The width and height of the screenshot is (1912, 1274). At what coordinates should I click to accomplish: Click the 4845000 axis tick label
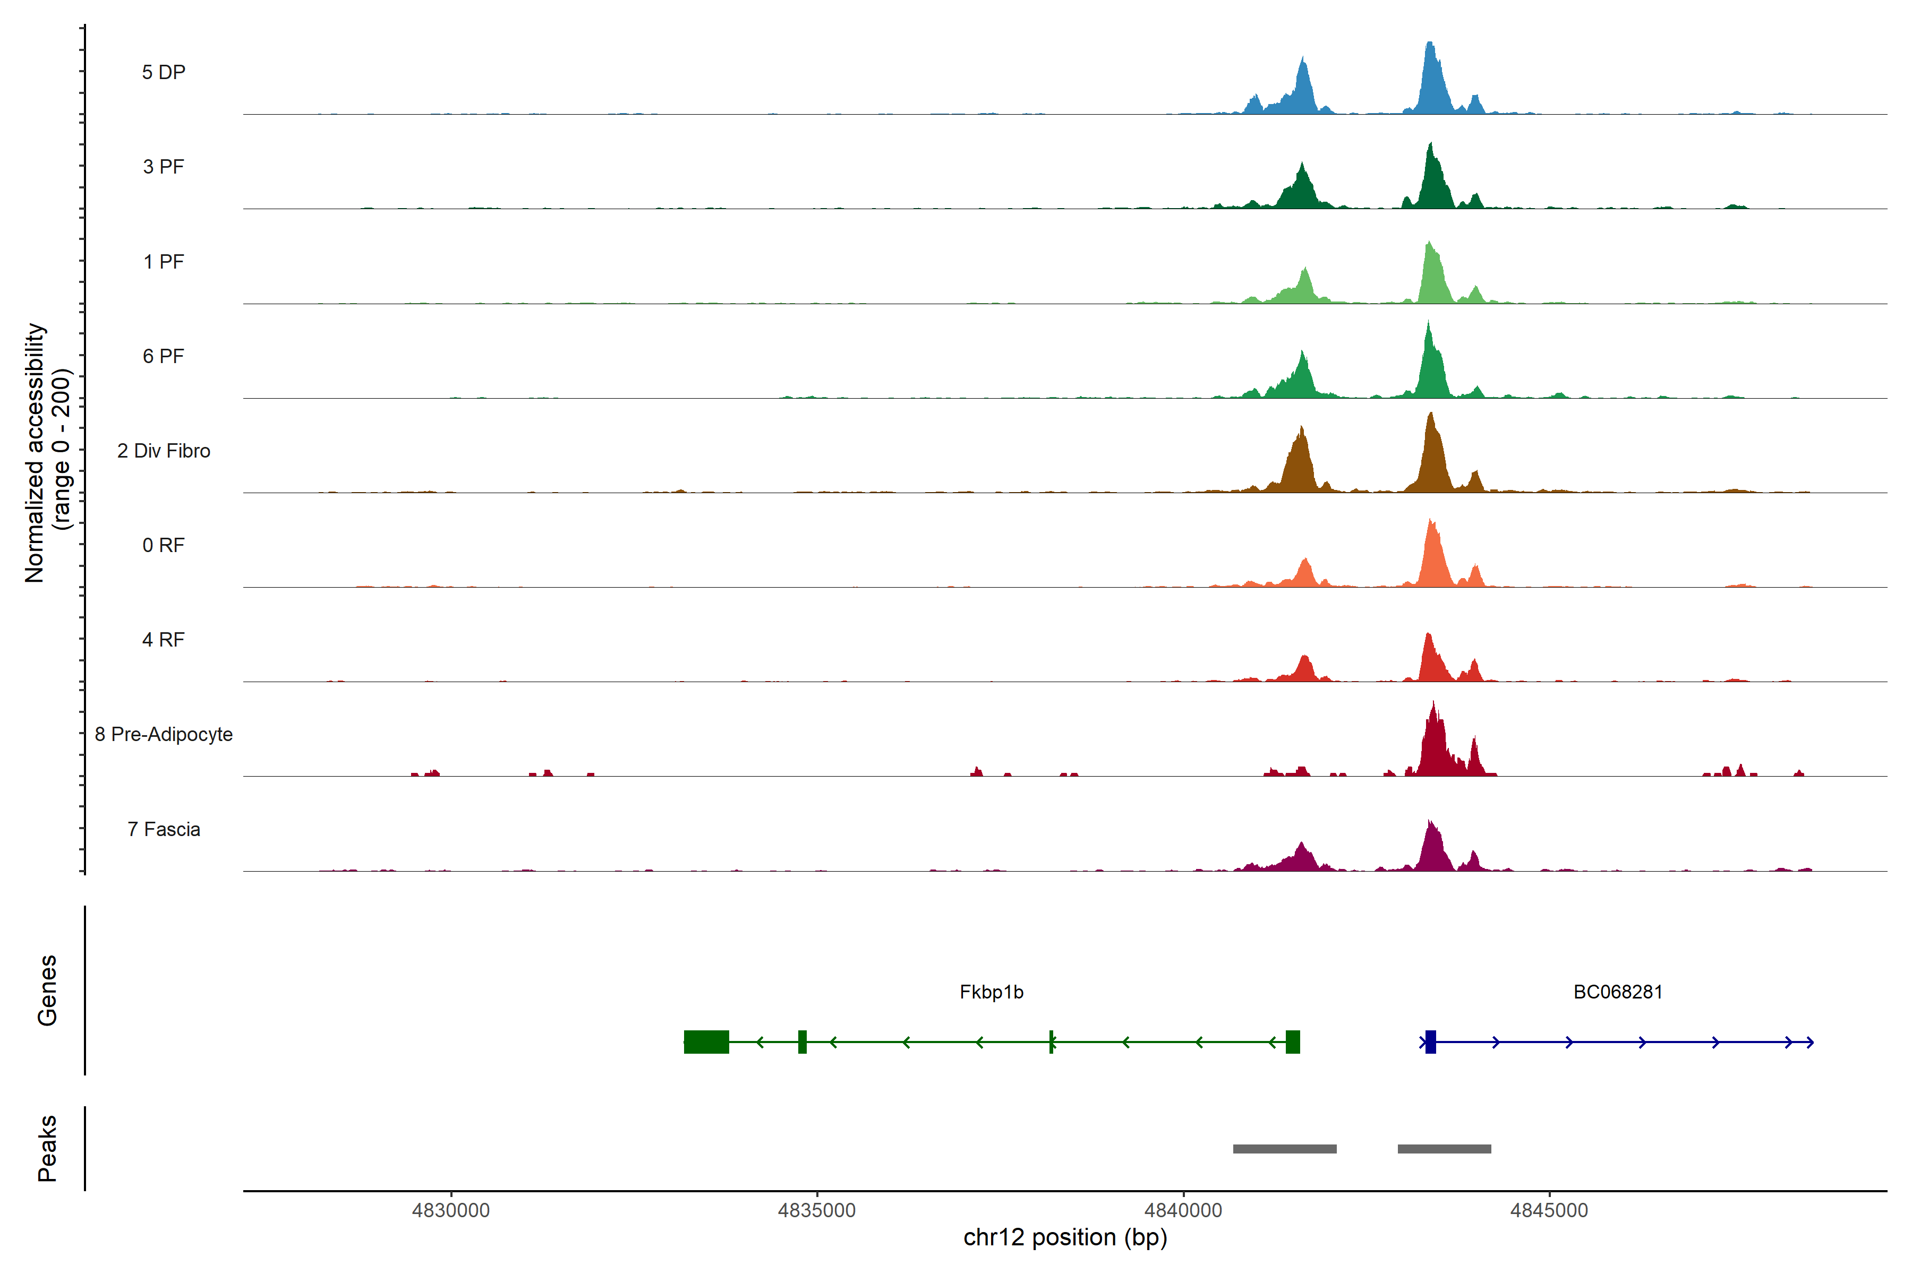(1549, 1210)
